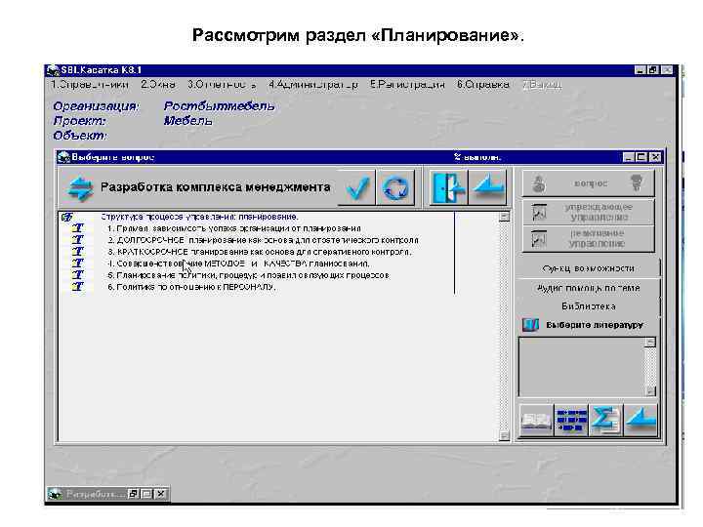The height and width of the screenshot is (527, 703).
Task: Click the T icon of item 6 ПЕРСОНАЛУ
Action: [78, 286]
